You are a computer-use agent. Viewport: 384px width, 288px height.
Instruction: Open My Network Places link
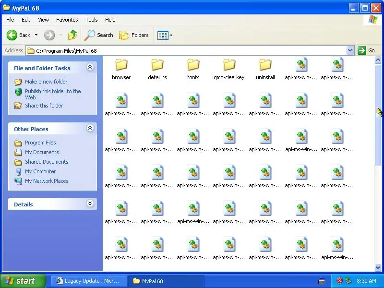[41, 181]
